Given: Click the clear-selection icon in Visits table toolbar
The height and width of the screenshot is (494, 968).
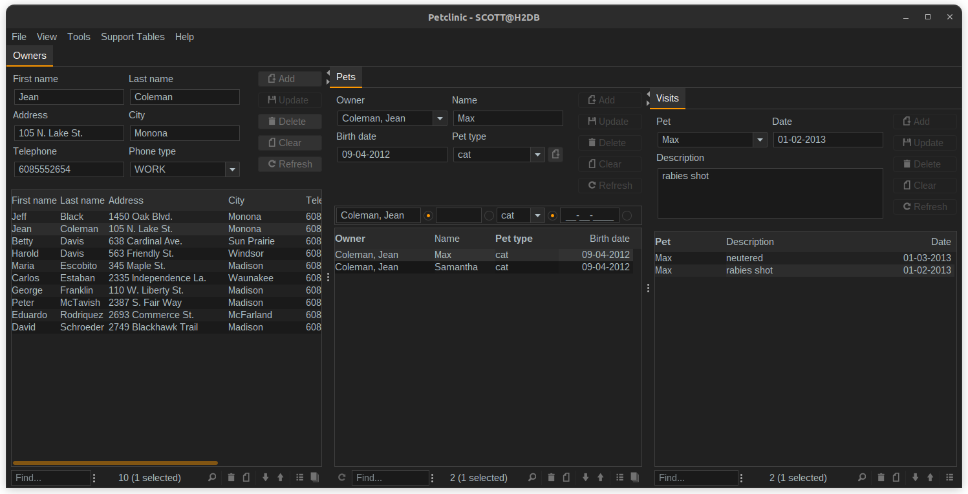Looking at the screenshot, I should click(896, 478).
